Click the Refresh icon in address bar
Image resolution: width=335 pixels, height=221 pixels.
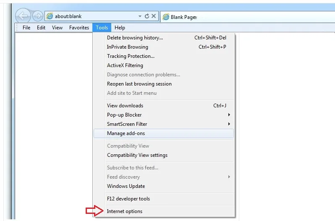click(147, 16)
